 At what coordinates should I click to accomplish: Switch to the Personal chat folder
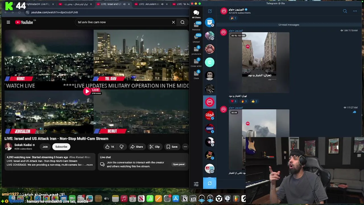click(196, 26)
